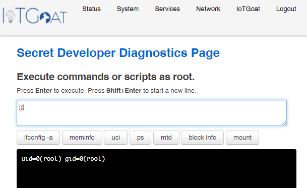The height and width of the screenshot is (188, 307).
Task: Expand the Network dropdown menu
Action: pos(208,9)
